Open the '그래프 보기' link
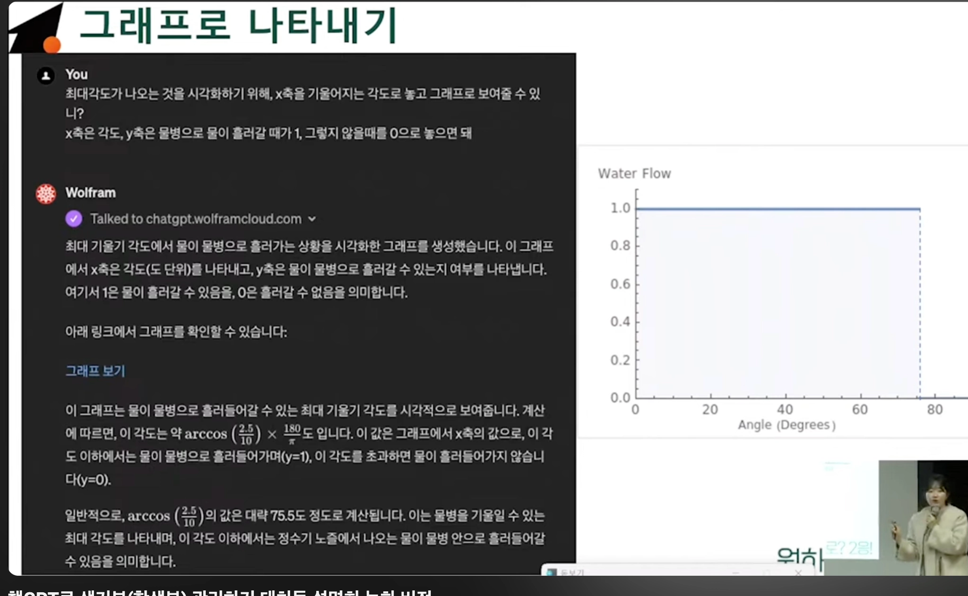Image resolution: width=968 pixels, height=596 pixels. pyautogui.click(x=95, y=371)
